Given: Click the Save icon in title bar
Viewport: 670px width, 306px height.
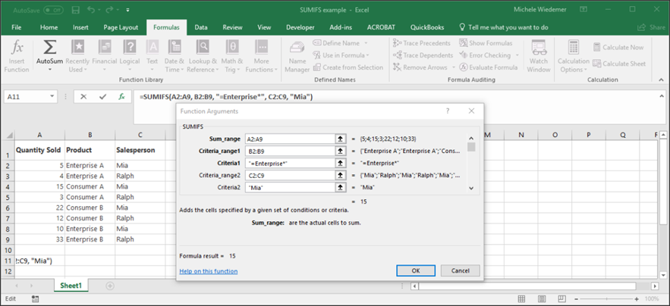Looking at the screenshot, I should [76, 9].
